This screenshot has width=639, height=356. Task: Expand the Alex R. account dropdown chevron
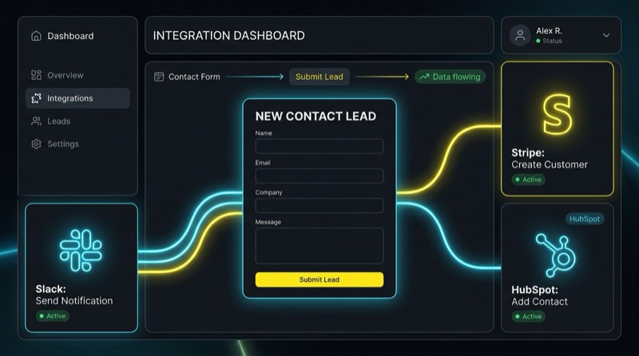tap(606, 35)
